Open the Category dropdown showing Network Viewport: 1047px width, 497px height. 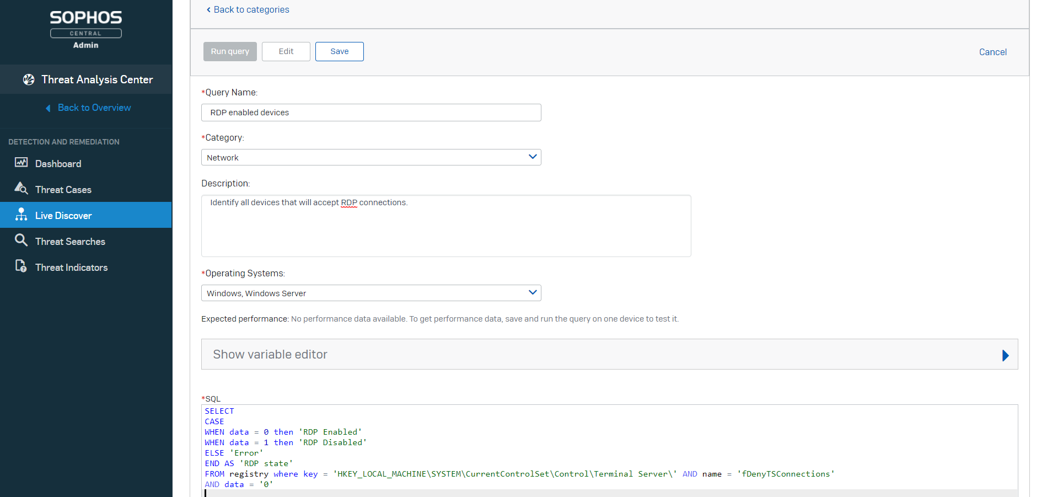point(371,157)
